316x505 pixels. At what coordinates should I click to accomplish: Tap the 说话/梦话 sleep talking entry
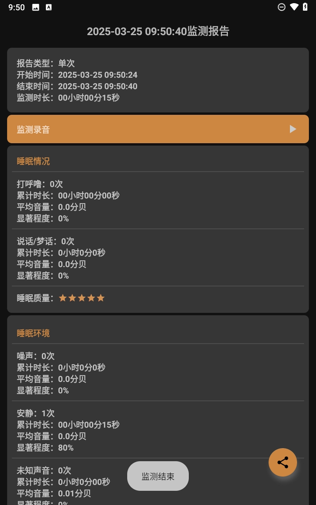pyautogui.click(x=45, y=241)
